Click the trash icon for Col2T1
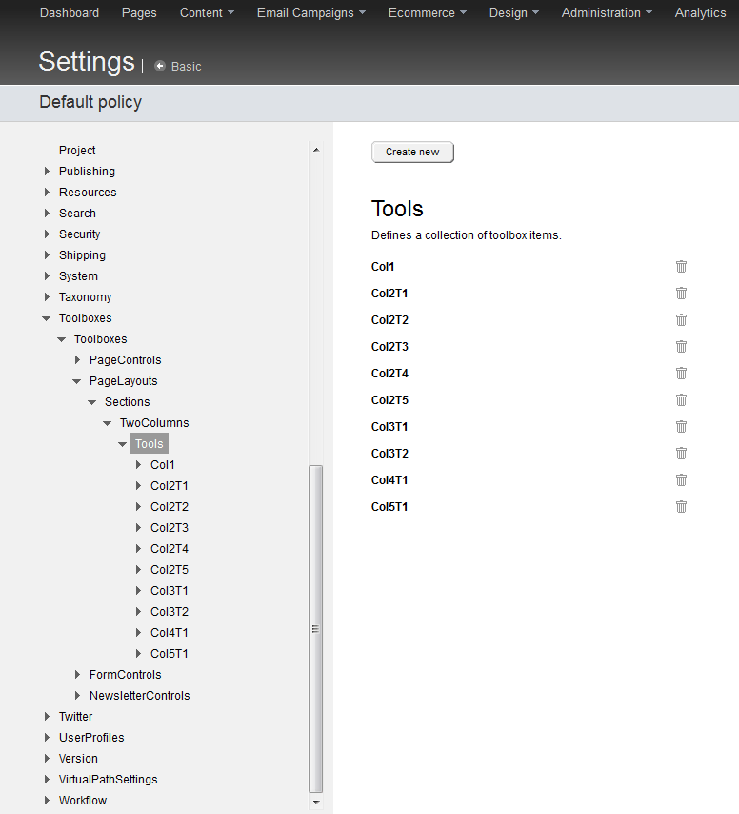The width and height of the screenshot is (739, 814). point(681,294)
